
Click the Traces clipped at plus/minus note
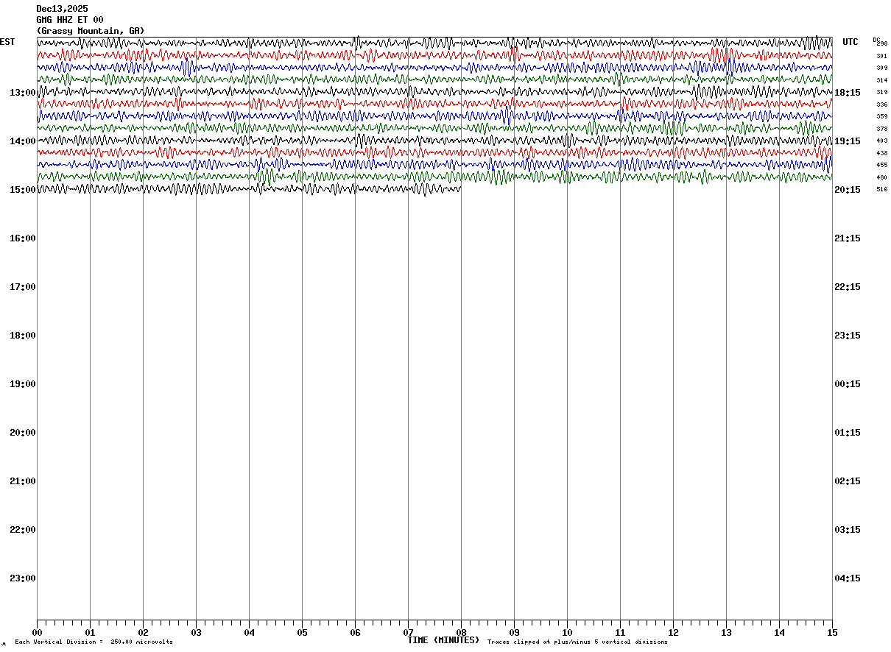click(577, 642)
